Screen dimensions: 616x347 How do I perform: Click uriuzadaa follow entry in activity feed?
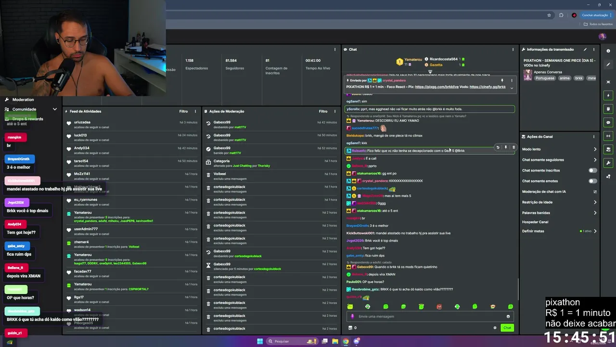click(x=132, y=124)
